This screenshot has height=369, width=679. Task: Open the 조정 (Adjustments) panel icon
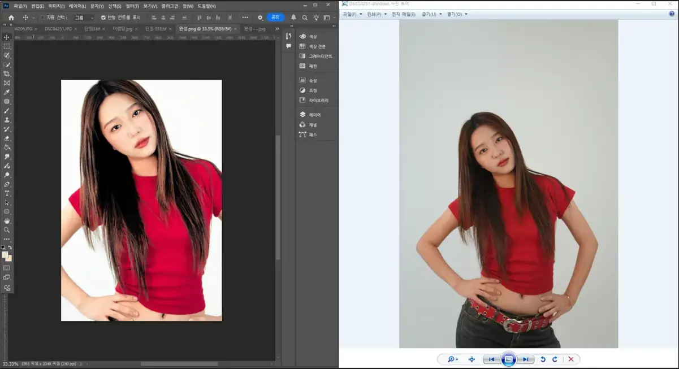(302, 90)
